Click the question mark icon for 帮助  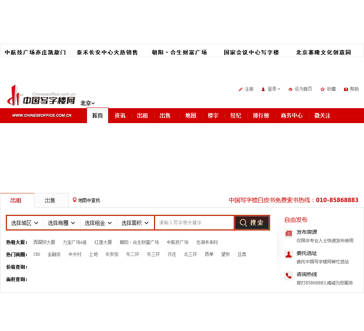point(346,89)
